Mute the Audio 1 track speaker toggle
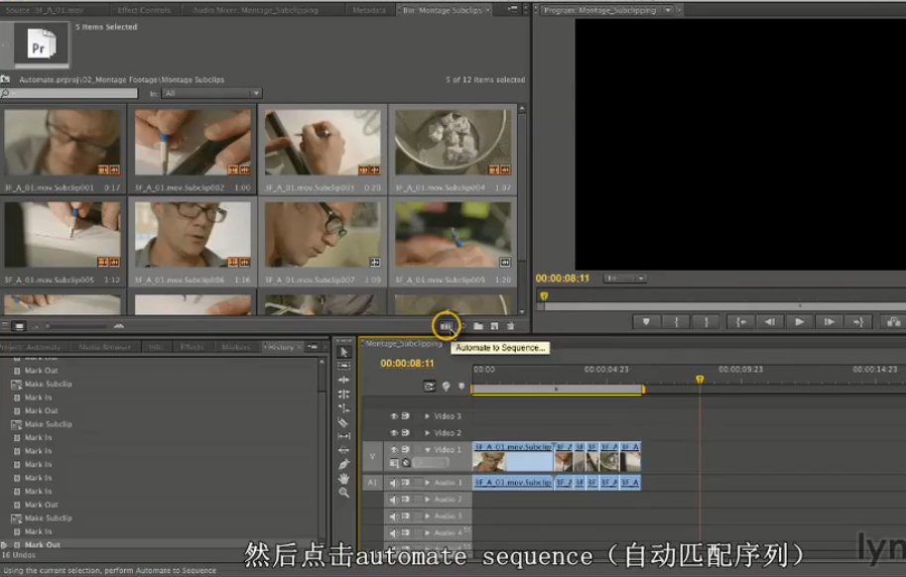This screenshot has width=906, height=577. [393, 483]
